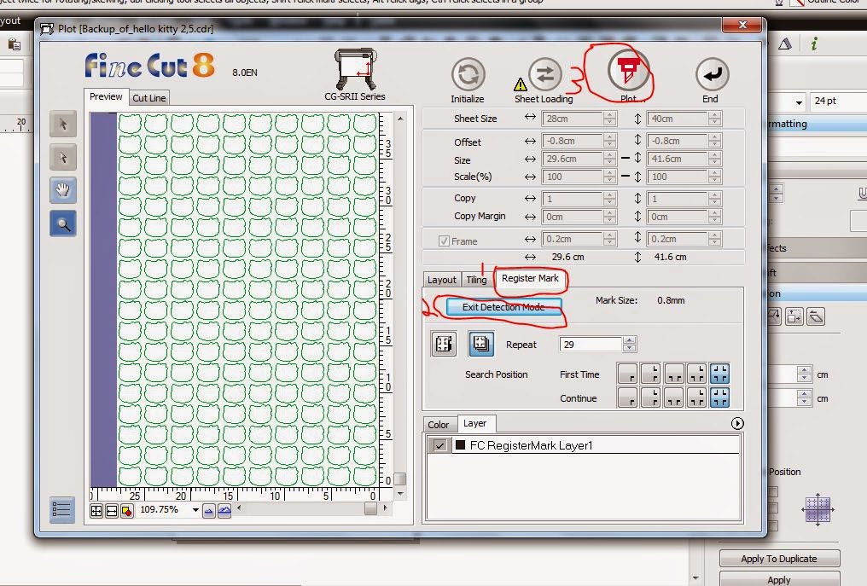This screenshot has height=586, width=867.
Task: Increase Offset horizontal stepper
Action: pos(610,137)
